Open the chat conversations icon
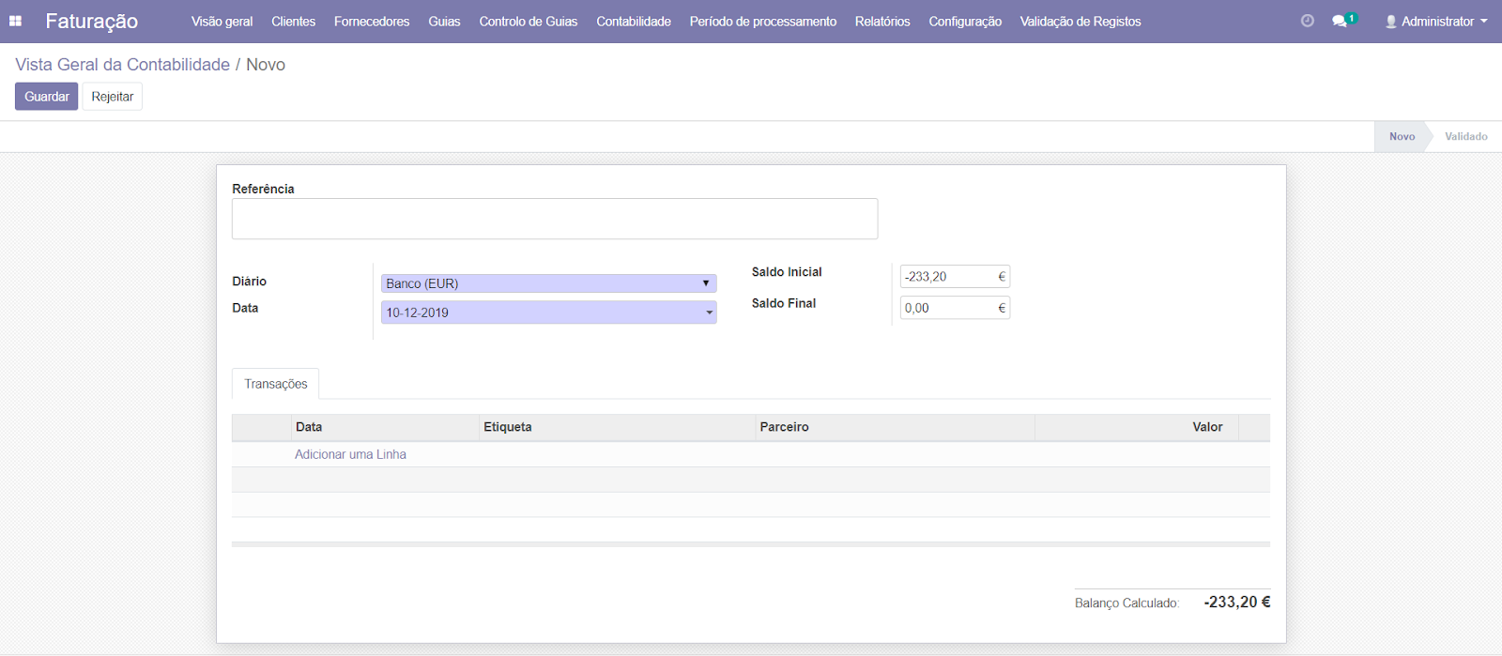The height and width of the screenshot is (656, 1502). click(x=1341, y=21)
